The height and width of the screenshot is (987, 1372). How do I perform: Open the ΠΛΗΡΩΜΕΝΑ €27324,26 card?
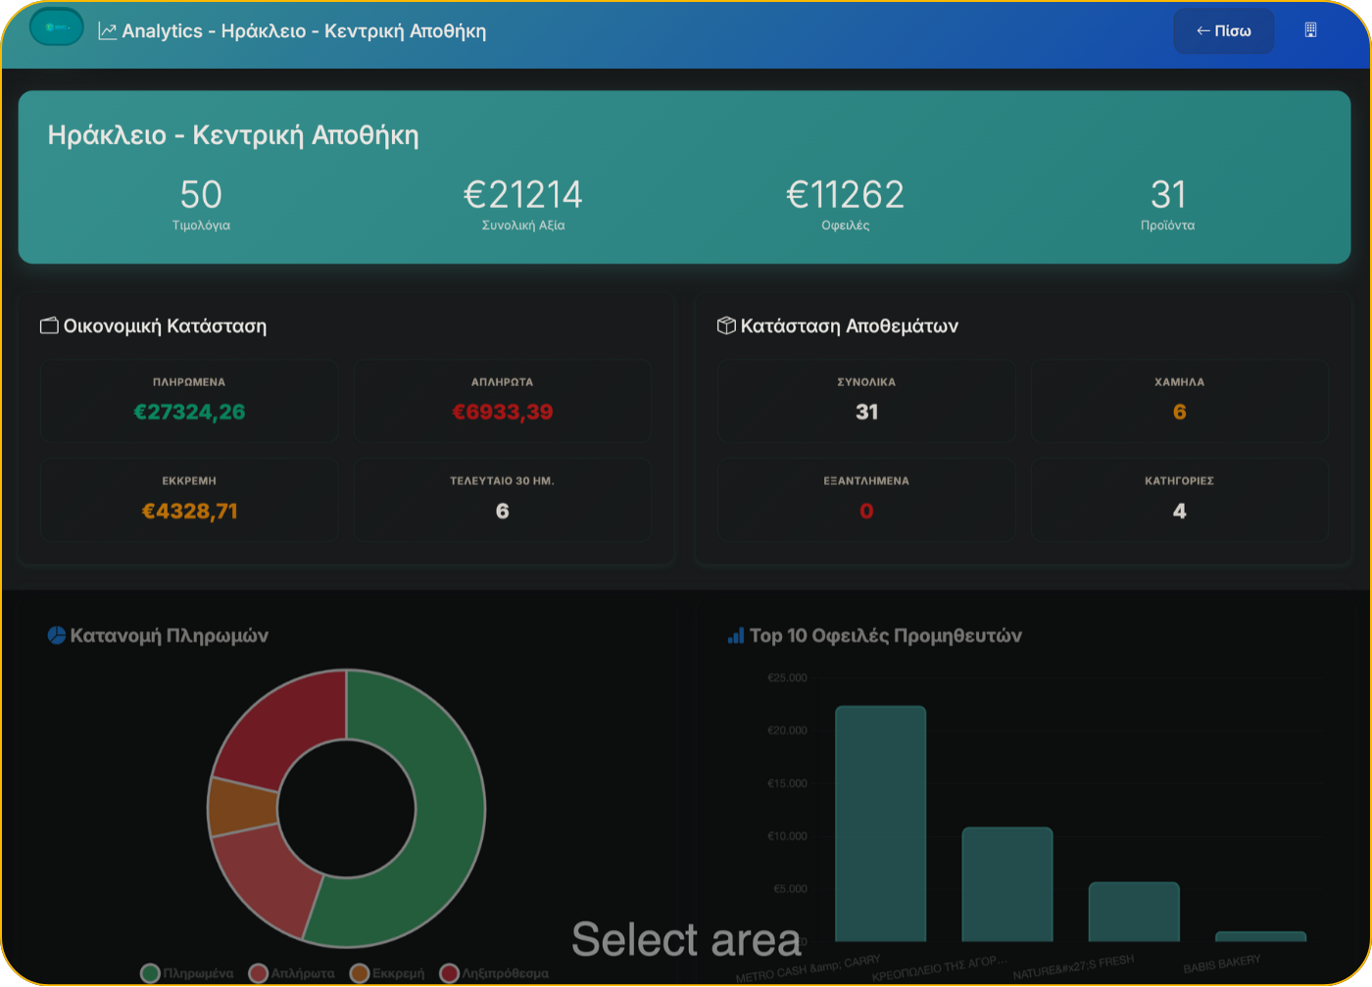click(x=189, y=400)
